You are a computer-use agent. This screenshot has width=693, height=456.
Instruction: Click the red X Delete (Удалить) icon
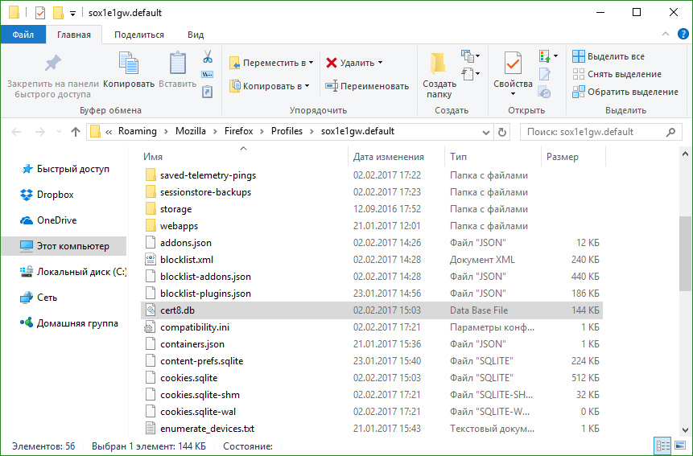[332, 63]
